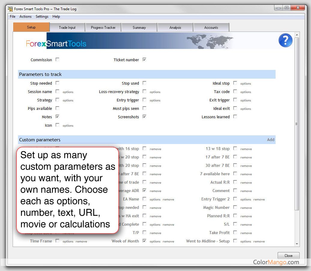Select the Analysis tab
Screen dimensions: 311x271
point(175,27)
